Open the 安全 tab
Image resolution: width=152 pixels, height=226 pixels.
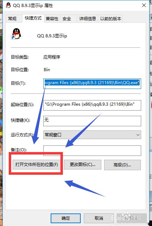tap(67, 18)
